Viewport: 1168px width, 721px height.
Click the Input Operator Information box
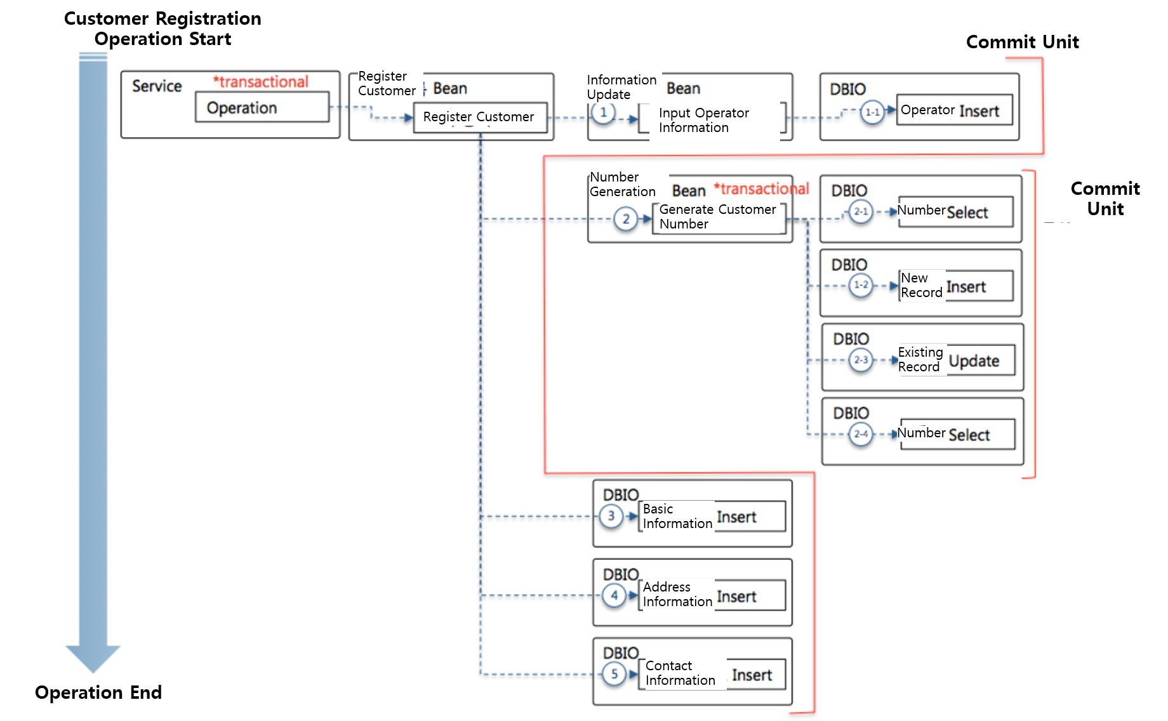pos(713,120)
